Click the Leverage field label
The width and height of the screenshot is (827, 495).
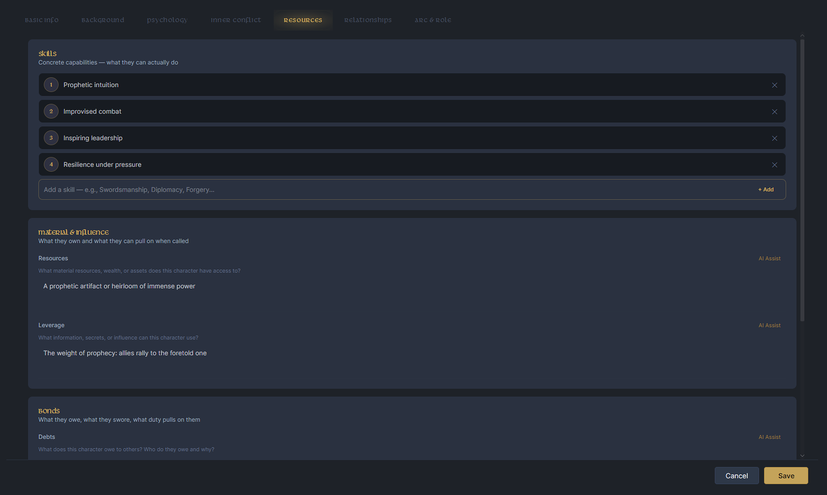point(51,325)
